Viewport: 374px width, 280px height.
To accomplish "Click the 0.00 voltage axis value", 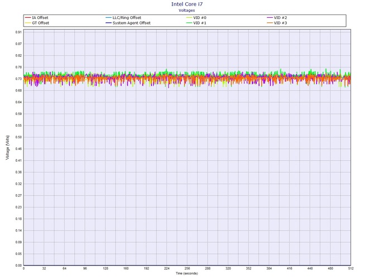I will click(x=18, y=265).
